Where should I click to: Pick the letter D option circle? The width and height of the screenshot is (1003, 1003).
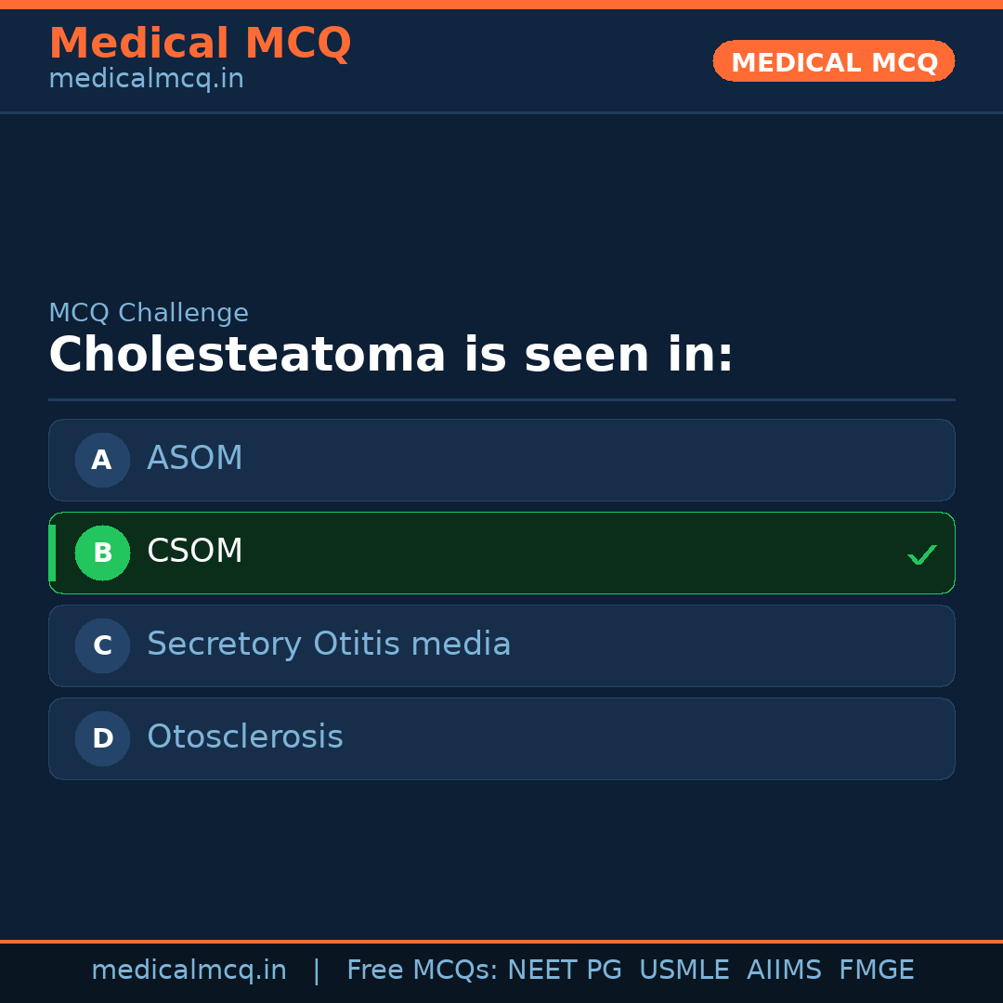[102, 738]
